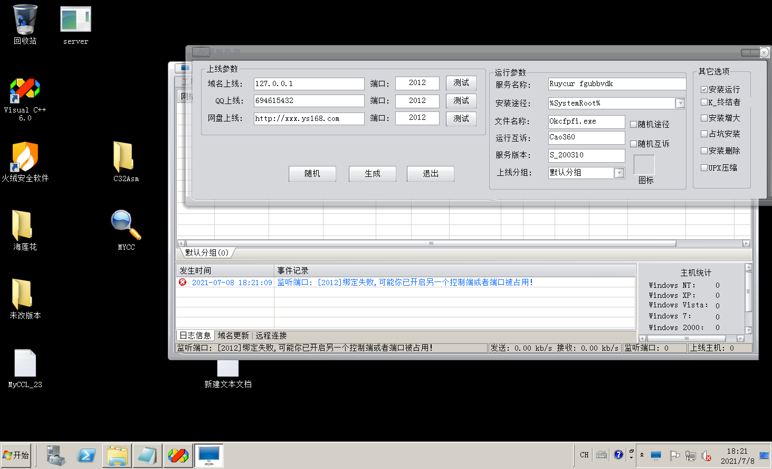Click the muted volume tray icon
This screenshot has width=772, height=469.
[x=706, y=455]
